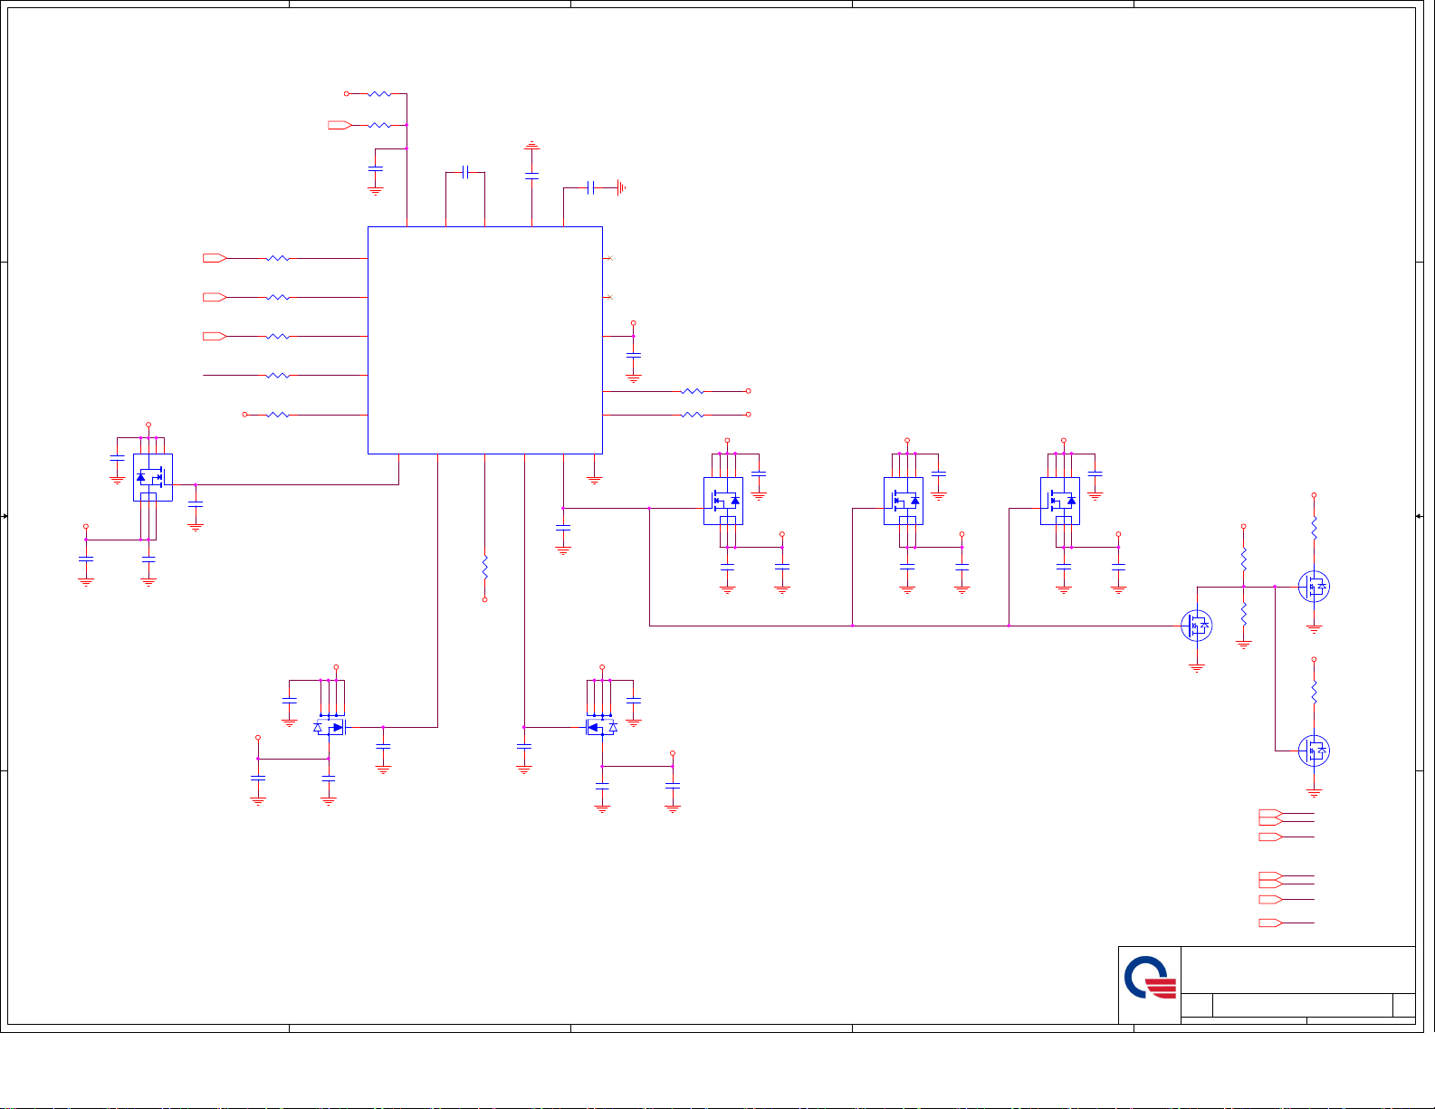Select the off-sheet port above the IC
This screenshot has height=1109, width=1435.
[x=340, y=125]
